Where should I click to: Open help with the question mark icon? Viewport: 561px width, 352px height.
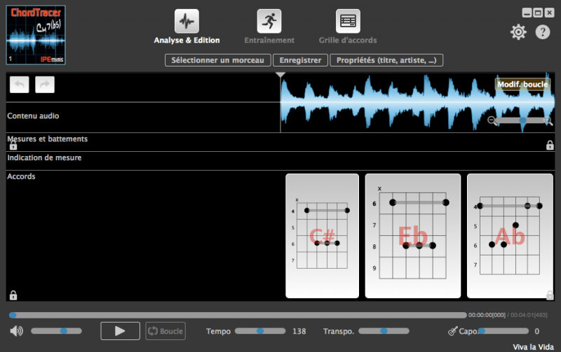click(542, 32)
